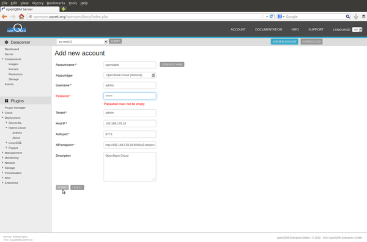Open the Bookmarks menu
Screen dimensions: 367x242
56,3
